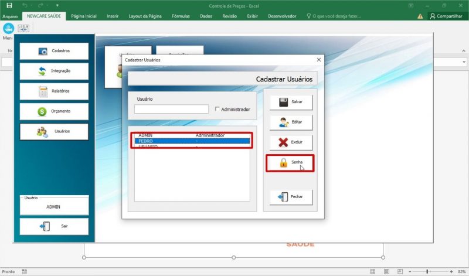Click the Salvar button with floppy icon
The height and width of the screenshot is (276, 469).
[291, 102]
